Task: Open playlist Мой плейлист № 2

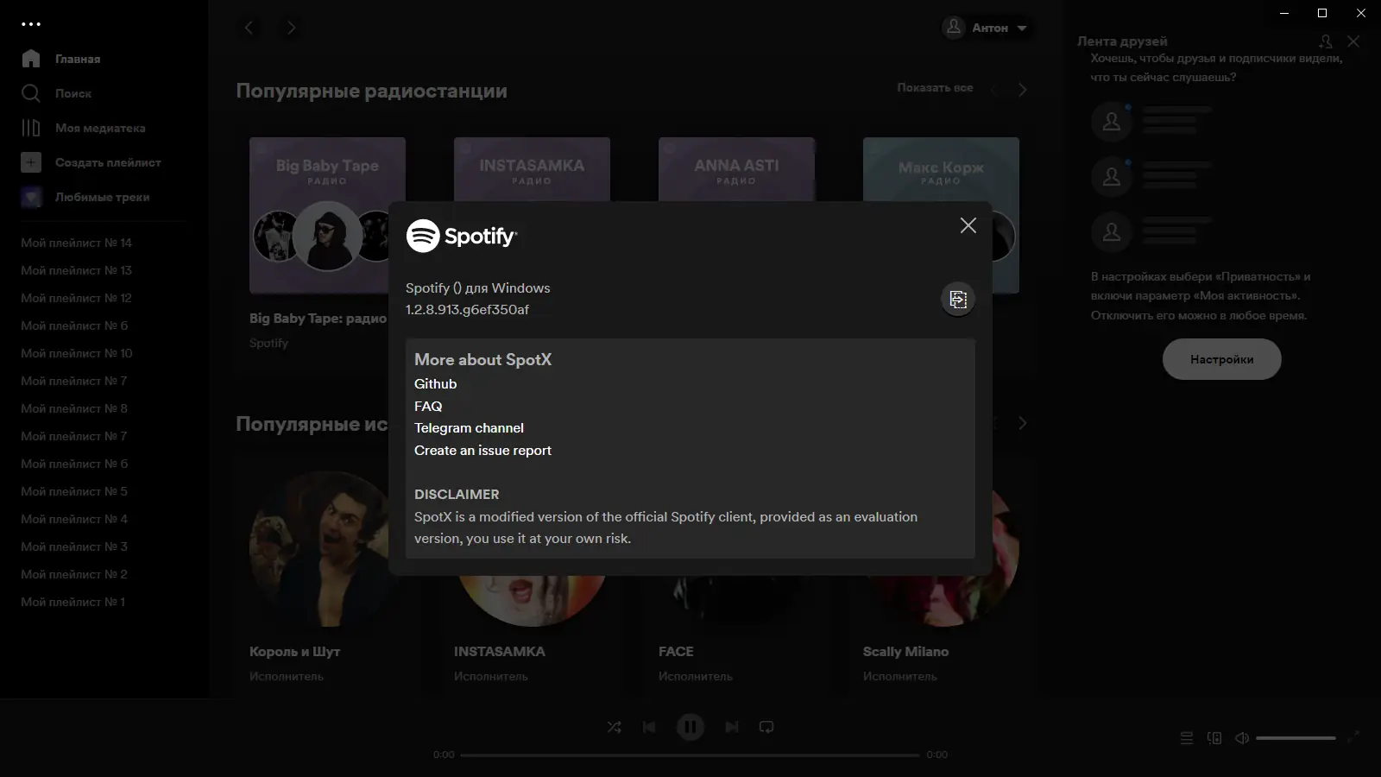Action: [73, 574]
